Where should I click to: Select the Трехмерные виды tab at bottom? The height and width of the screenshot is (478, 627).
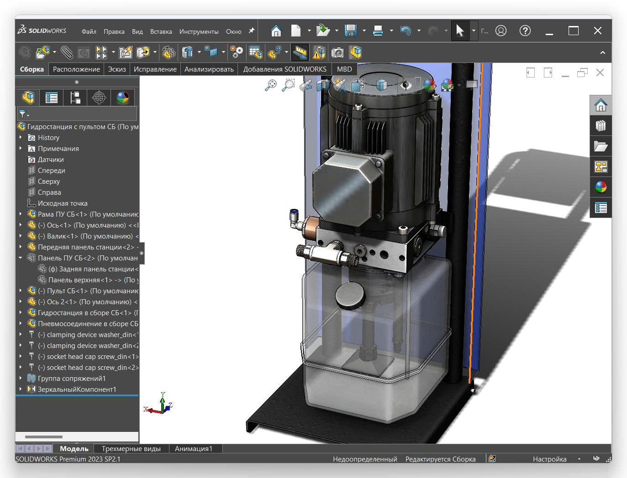[x=131, y=448]
